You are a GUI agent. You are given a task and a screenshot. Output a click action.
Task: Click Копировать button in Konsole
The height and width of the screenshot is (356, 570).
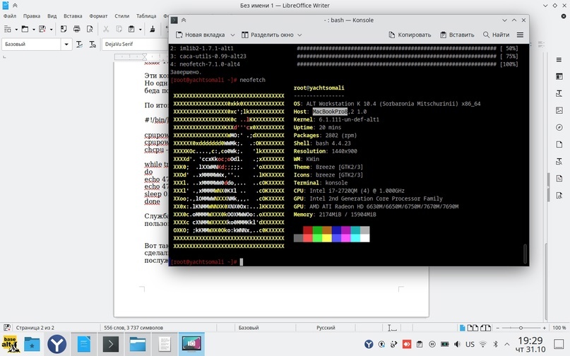tap(410, 35)
